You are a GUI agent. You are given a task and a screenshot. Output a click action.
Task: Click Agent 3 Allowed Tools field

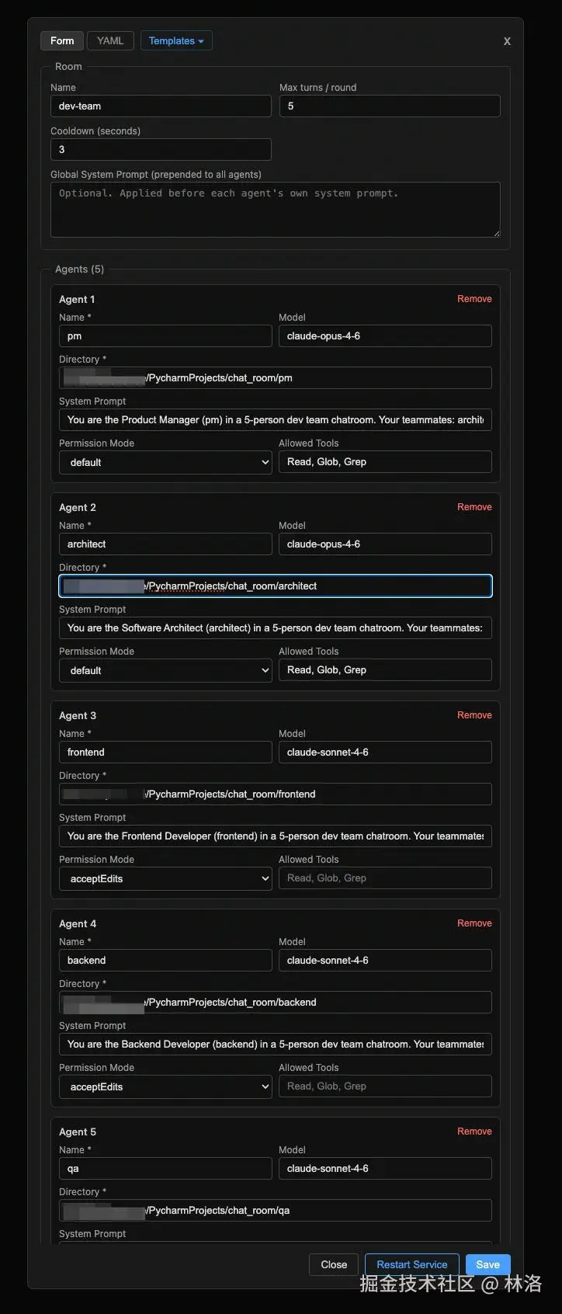coord(385,878)
